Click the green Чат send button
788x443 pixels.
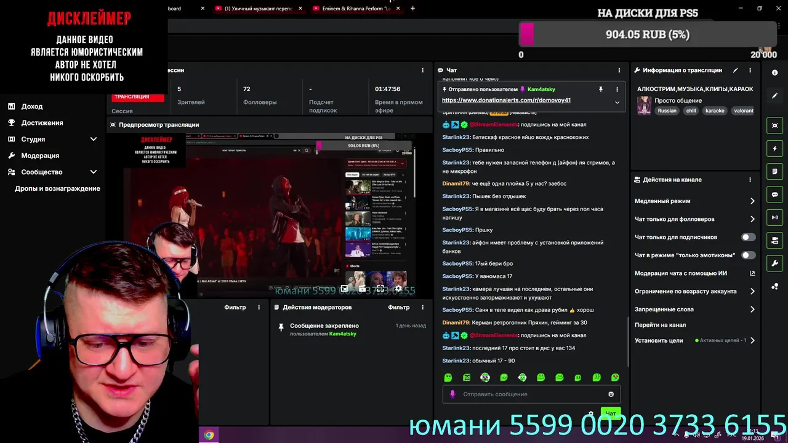(x=611, y=413)
